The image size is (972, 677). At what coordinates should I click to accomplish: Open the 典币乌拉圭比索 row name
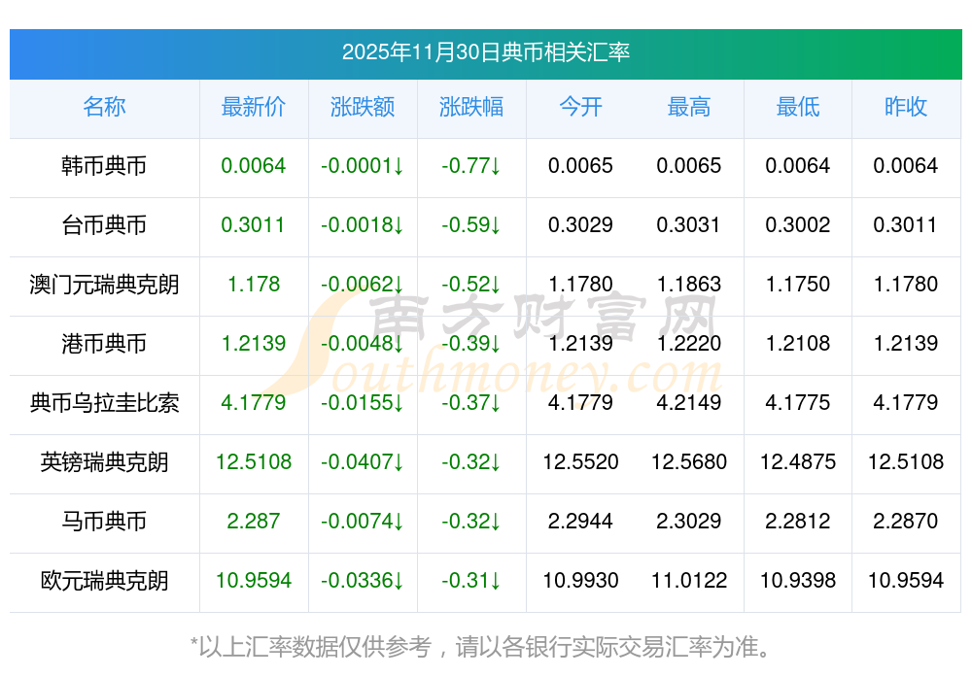[x=104, y=403]
